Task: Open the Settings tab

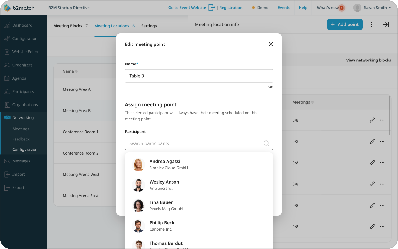Action: 149,26
